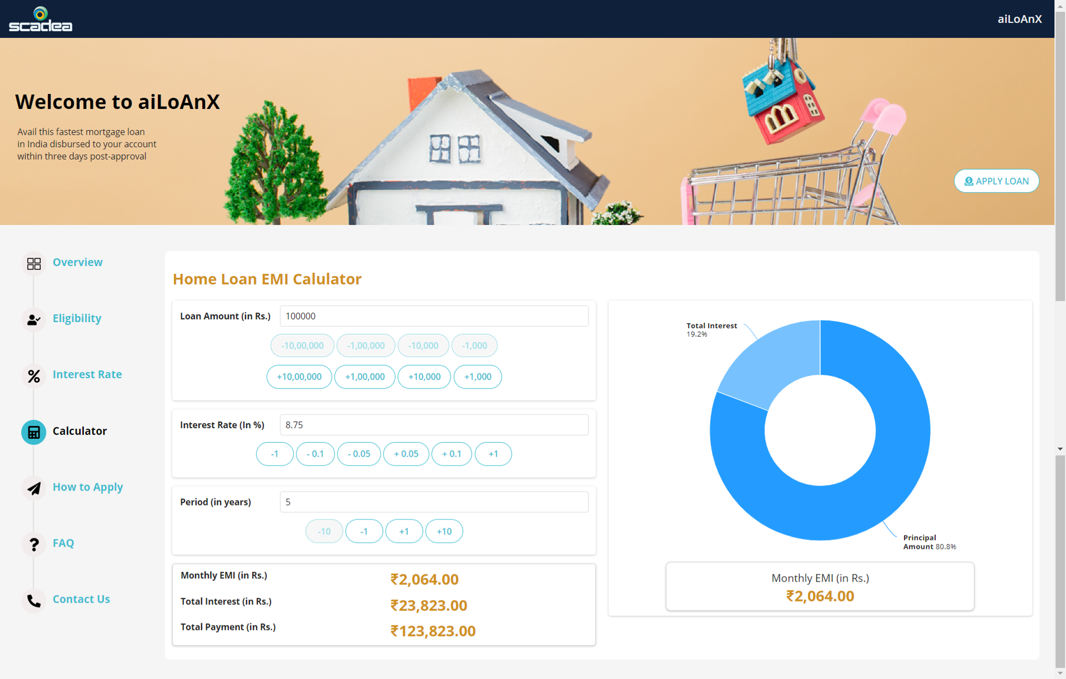This screenshot has width=1066, height=679.
Task: Decrease loan amount by 1,00,000
Action: pyautogui.click(x=366, y=345)
